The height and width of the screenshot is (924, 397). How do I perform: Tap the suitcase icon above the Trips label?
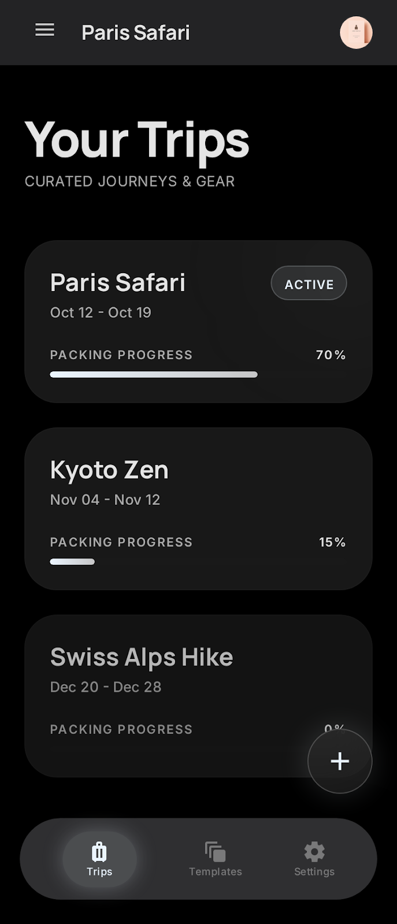99,851
